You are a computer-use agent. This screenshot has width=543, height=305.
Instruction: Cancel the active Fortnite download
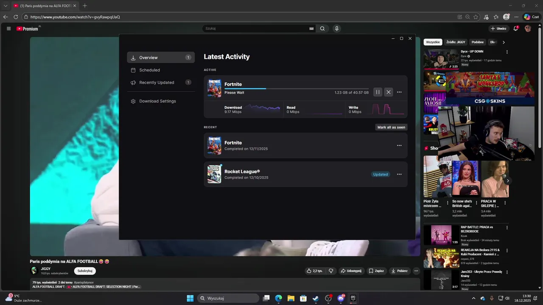[389, 92]
